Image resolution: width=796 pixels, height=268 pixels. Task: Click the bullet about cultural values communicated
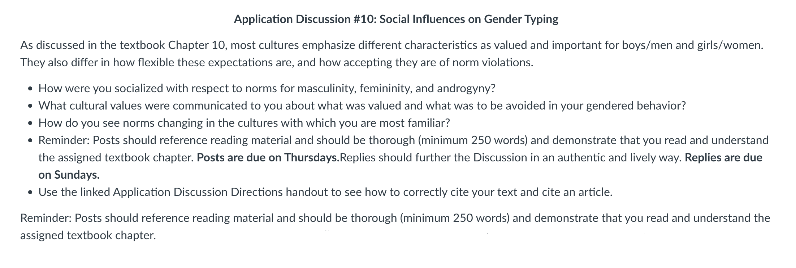click(x=362, y=106)
